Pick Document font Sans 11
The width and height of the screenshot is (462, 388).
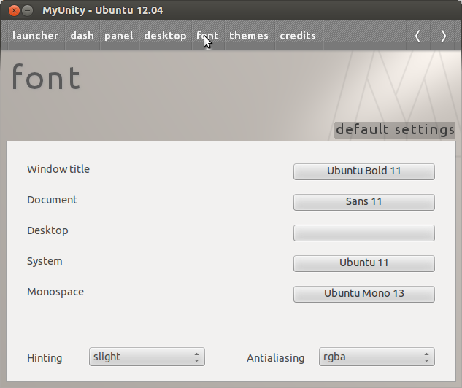click(x=363, y=202)
